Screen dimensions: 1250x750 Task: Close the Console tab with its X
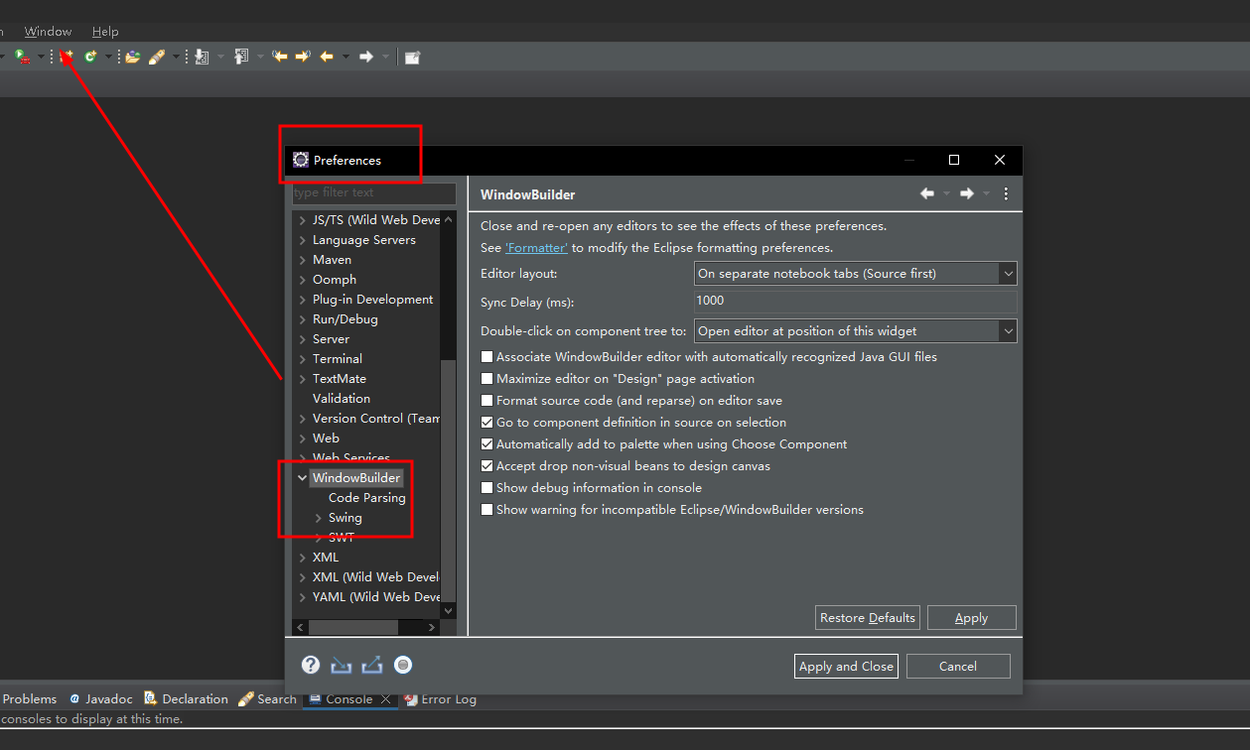[386, 699]
